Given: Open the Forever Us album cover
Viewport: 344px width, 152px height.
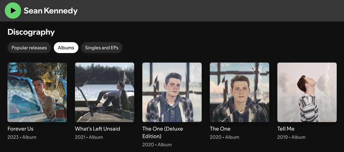Looking at the screenshot, I should [37, 92].
